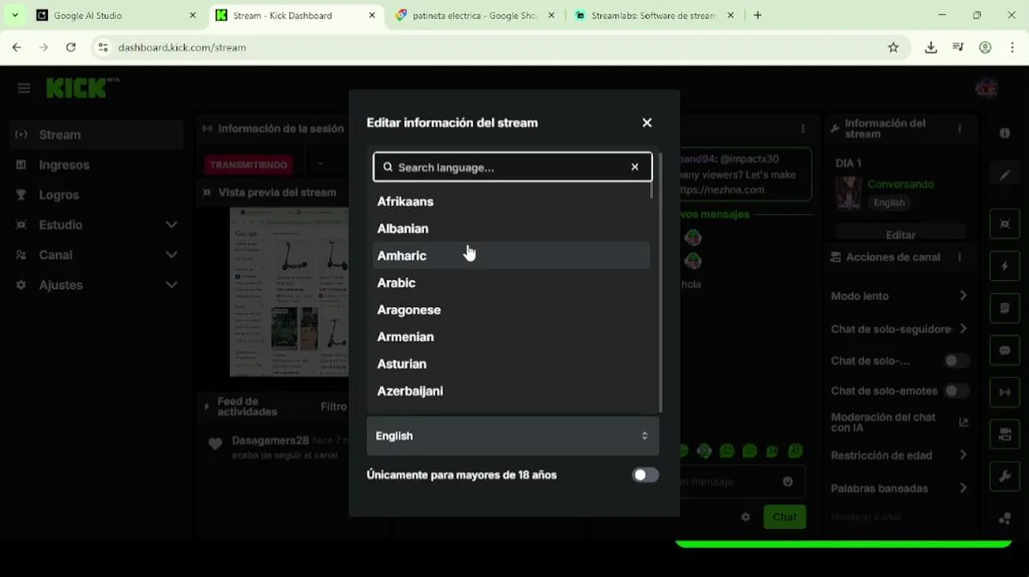Clear the language search field
Image resolution: width=1029 pixels, height=577 pixels.
[x=635, y=167]
